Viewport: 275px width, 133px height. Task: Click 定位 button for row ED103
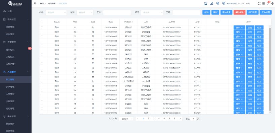pyautogui.click(x=250, y=37)
